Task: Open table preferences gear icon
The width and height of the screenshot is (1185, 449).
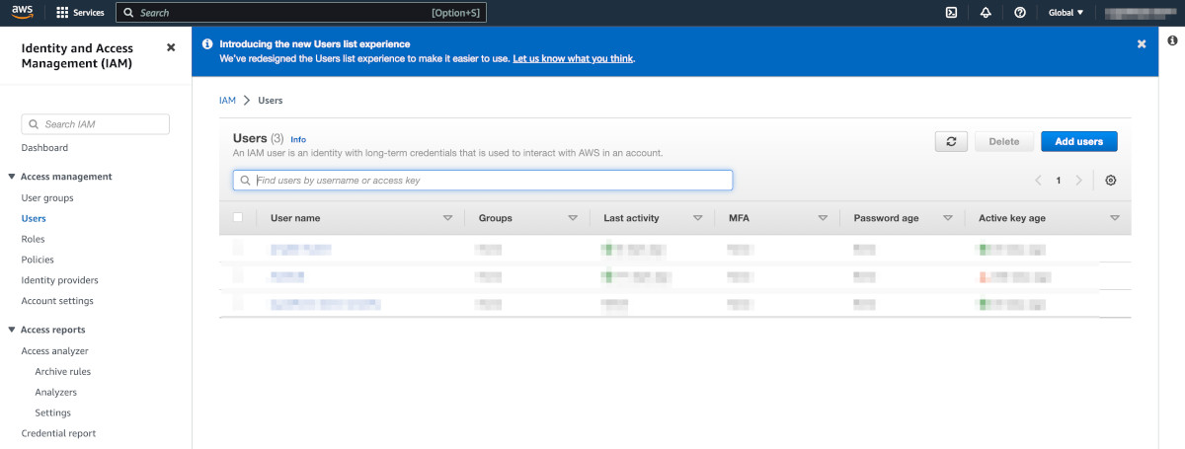Action: point(1111,181)
